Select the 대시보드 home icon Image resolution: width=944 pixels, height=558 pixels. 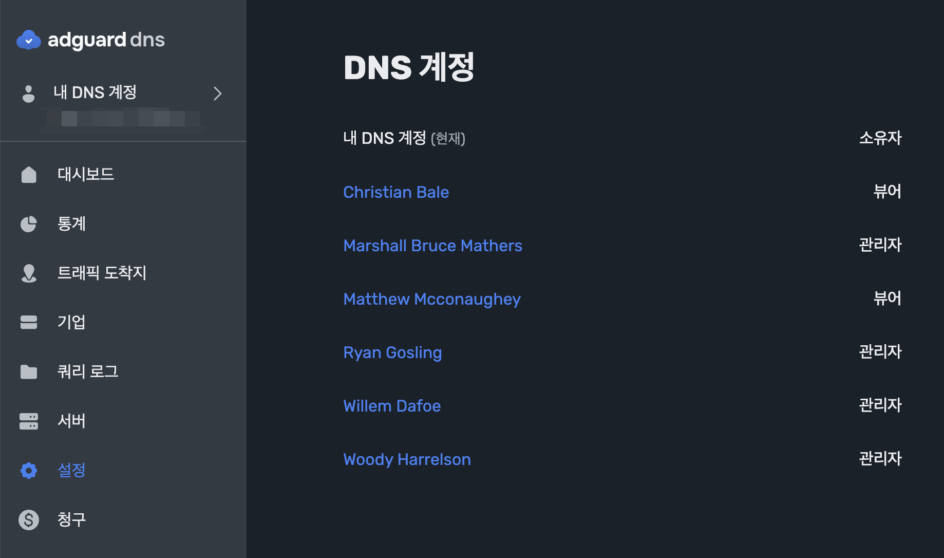pyautogui.click(x=29, y=174)
